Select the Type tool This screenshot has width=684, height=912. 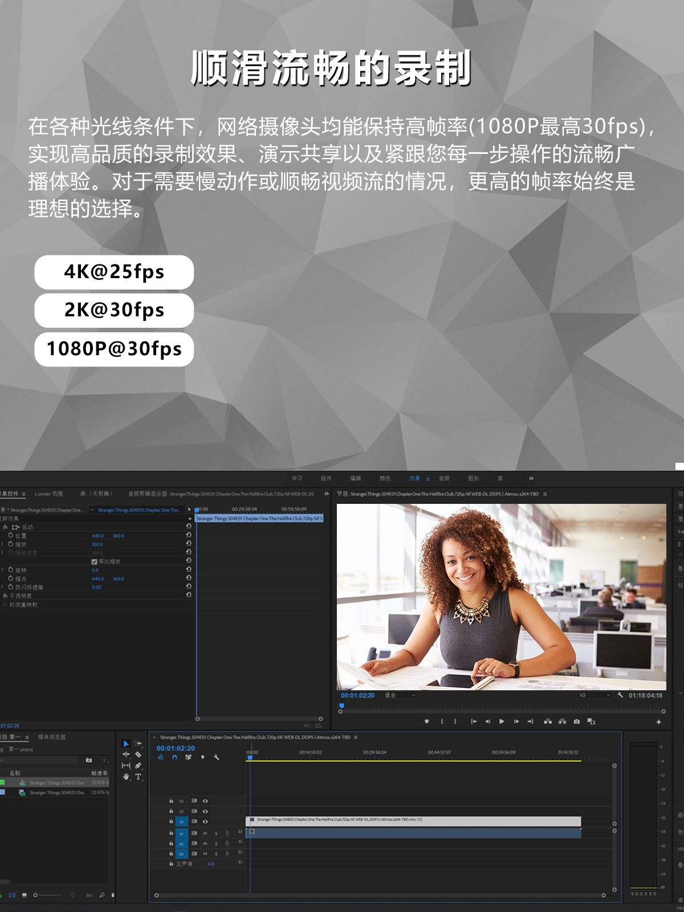(x=138, y=776)
